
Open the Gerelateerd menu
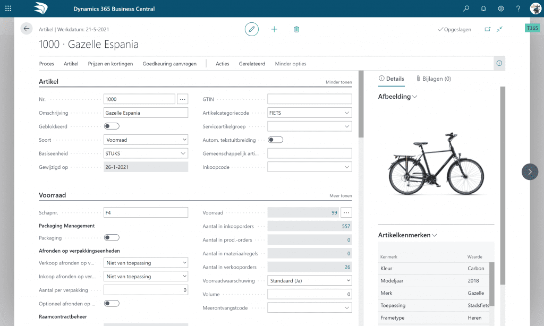click(252, 64)
